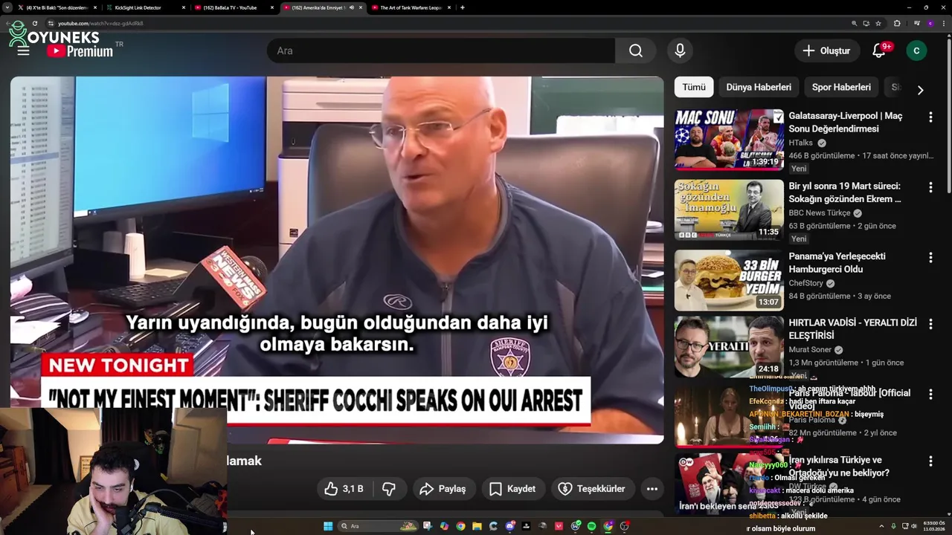Open options for Panama'ya Yerleşecekti video

[x=930, y=257]
